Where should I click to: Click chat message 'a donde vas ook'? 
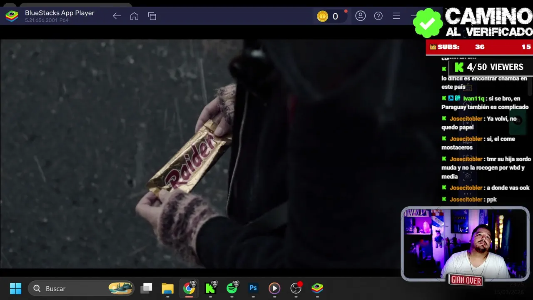click(508, 188)
